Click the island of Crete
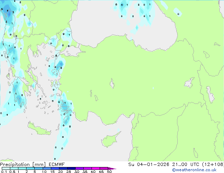This screenshot has width=224, height=173. pyautogui.click(x=39, y=129)
